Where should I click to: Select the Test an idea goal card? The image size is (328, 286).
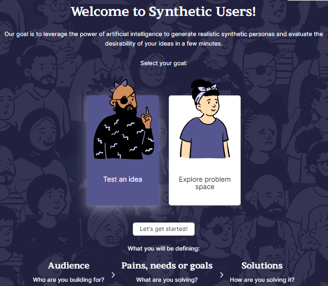(123, 150)
